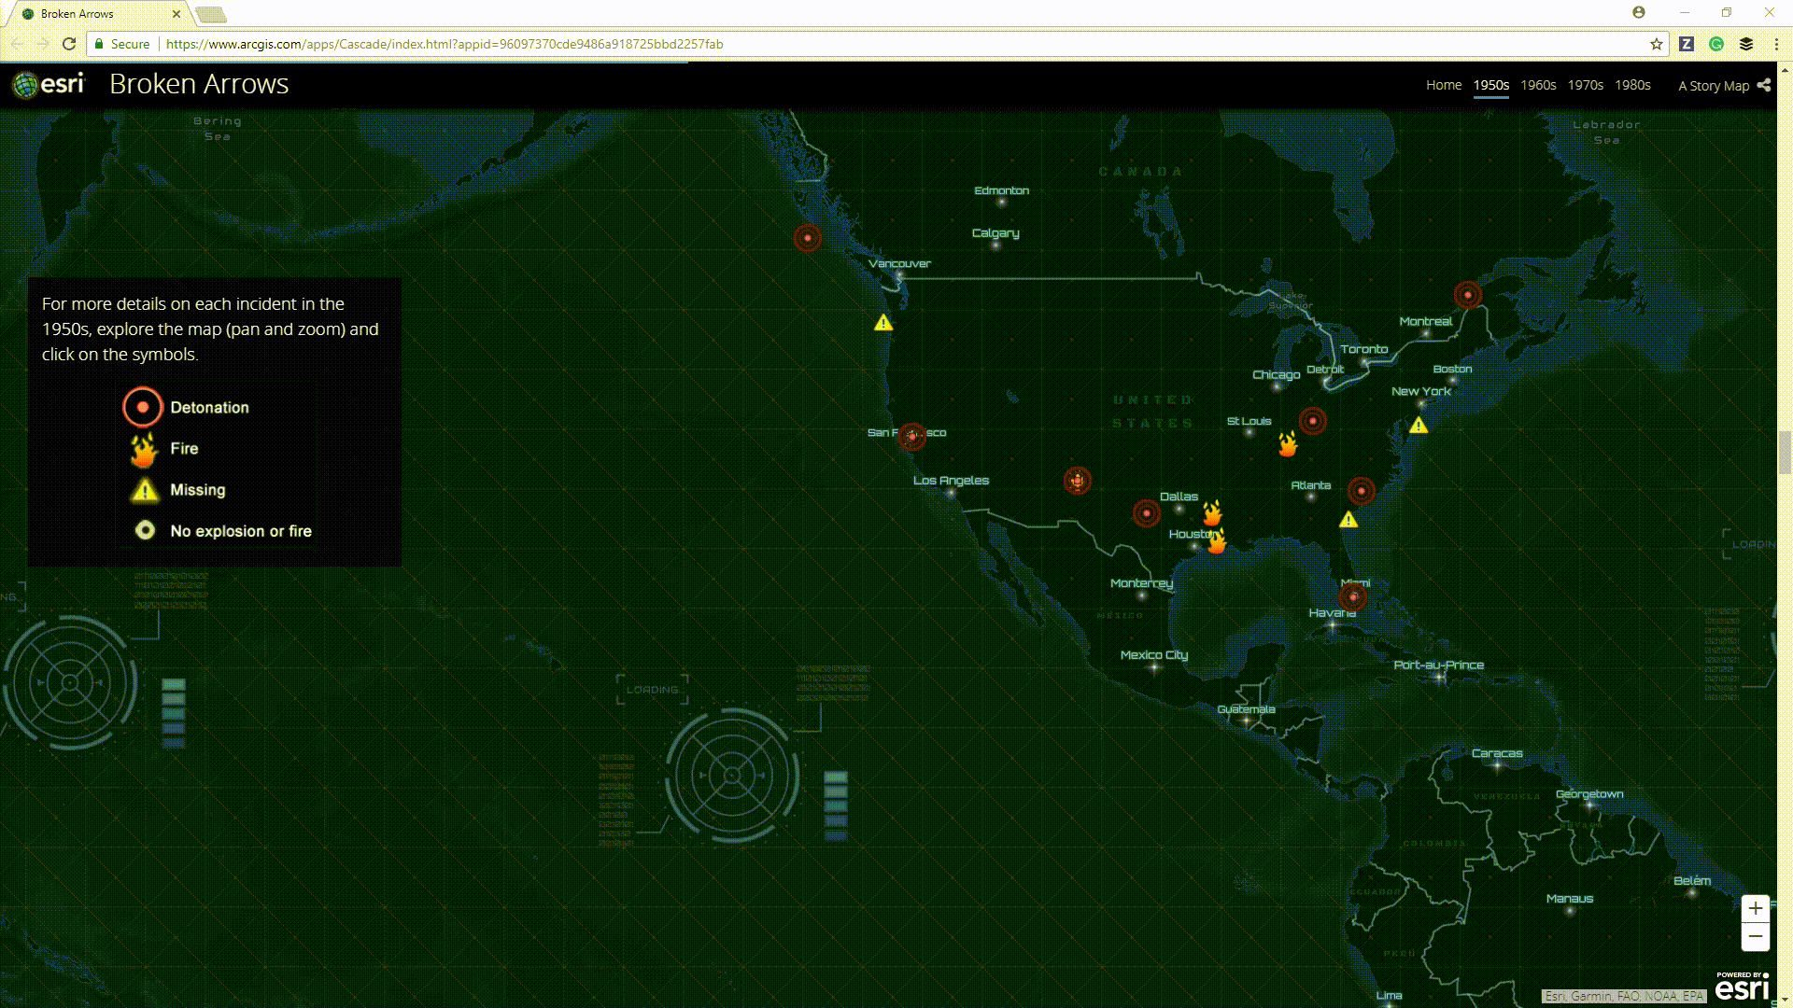
Task: Click the Detonation symbol near Vancouver
Action: pyautogui.click(x=807, y=237)
